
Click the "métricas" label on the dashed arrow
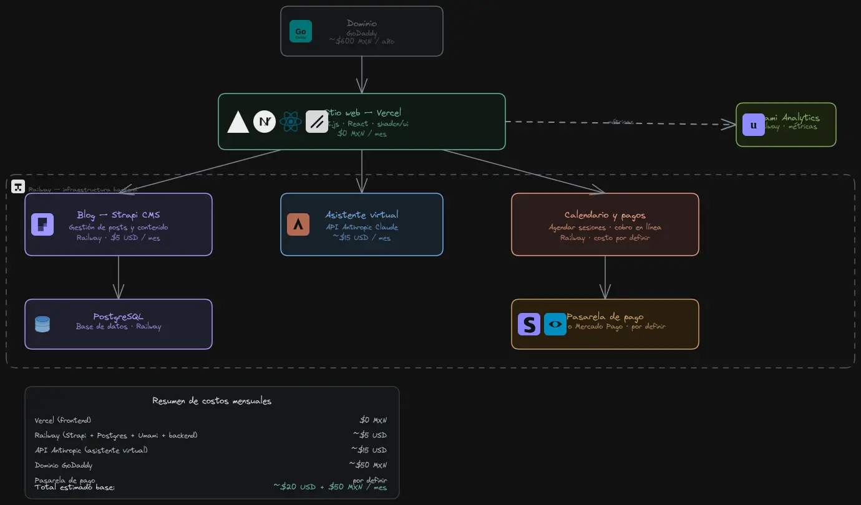click(x=621, y=122)
